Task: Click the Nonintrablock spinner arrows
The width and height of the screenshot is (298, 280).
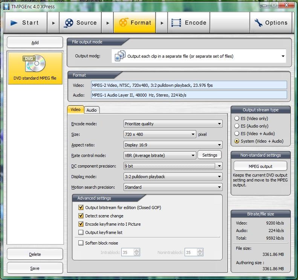Action: click(200, 252)
